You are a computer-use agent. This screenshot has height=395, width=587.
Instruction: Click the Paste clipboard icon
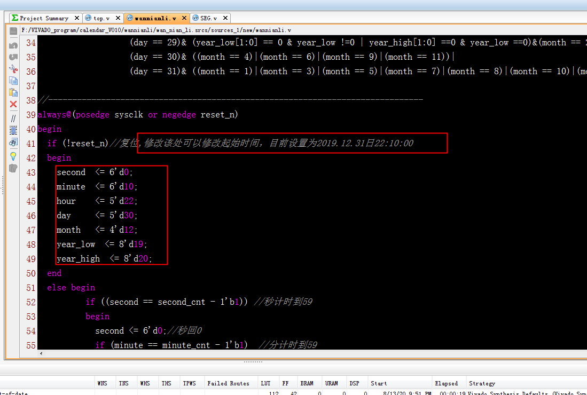coord(13,92)
